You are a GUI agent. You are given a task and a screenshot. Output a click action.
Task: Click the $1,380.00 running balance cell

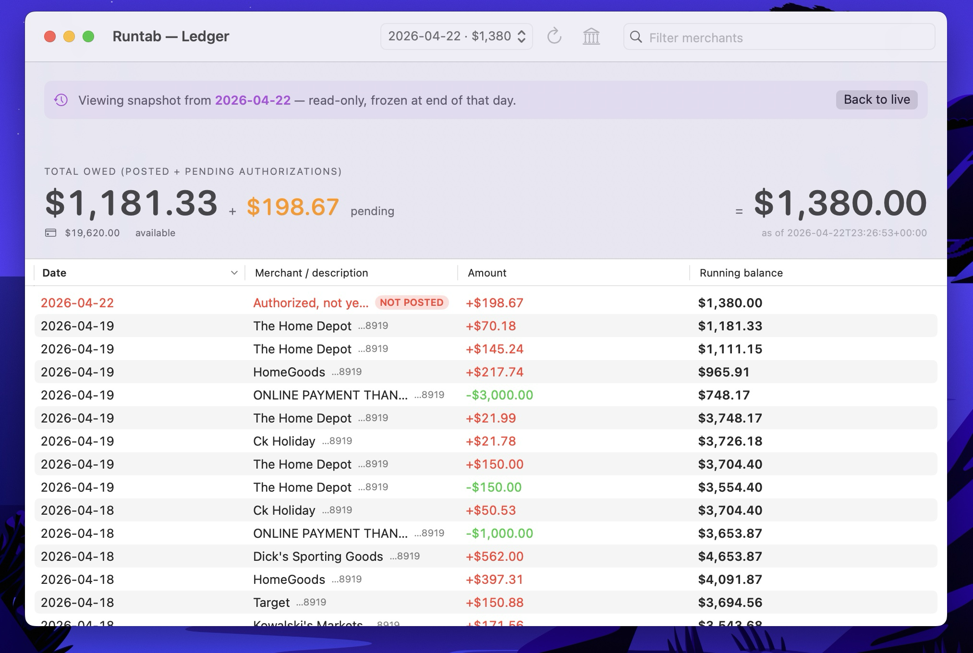coord(730,303)
